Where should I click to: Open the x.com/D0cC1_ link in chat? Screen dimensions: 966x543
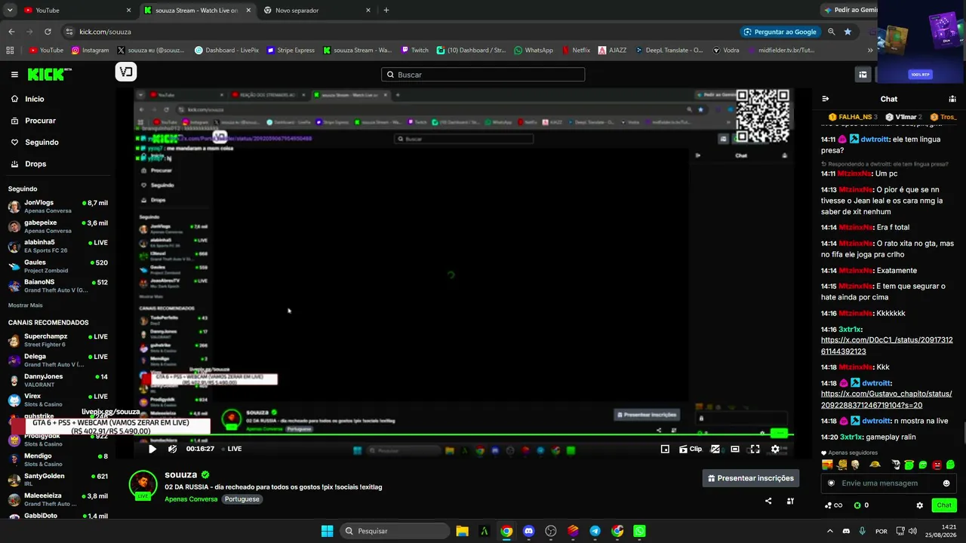(887, 346)
